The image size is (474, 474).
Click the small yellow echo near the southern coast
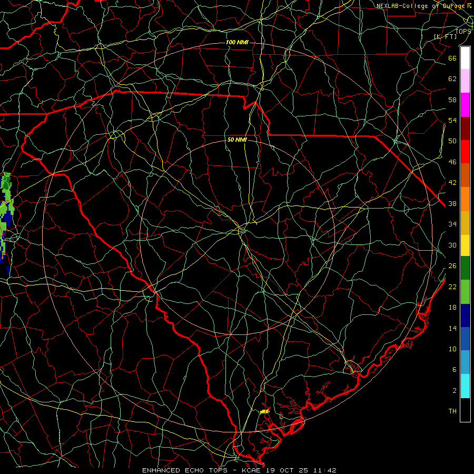[264, 412]
